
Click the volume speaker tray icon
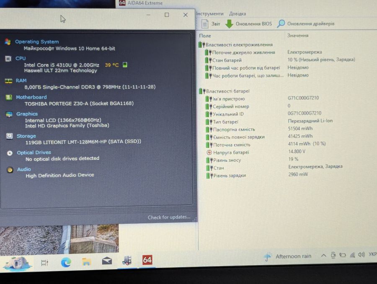click(x=362, y=255)
